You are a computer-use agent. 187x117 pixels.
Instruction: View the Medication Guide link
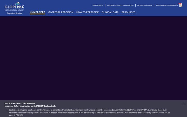(145, 5)
